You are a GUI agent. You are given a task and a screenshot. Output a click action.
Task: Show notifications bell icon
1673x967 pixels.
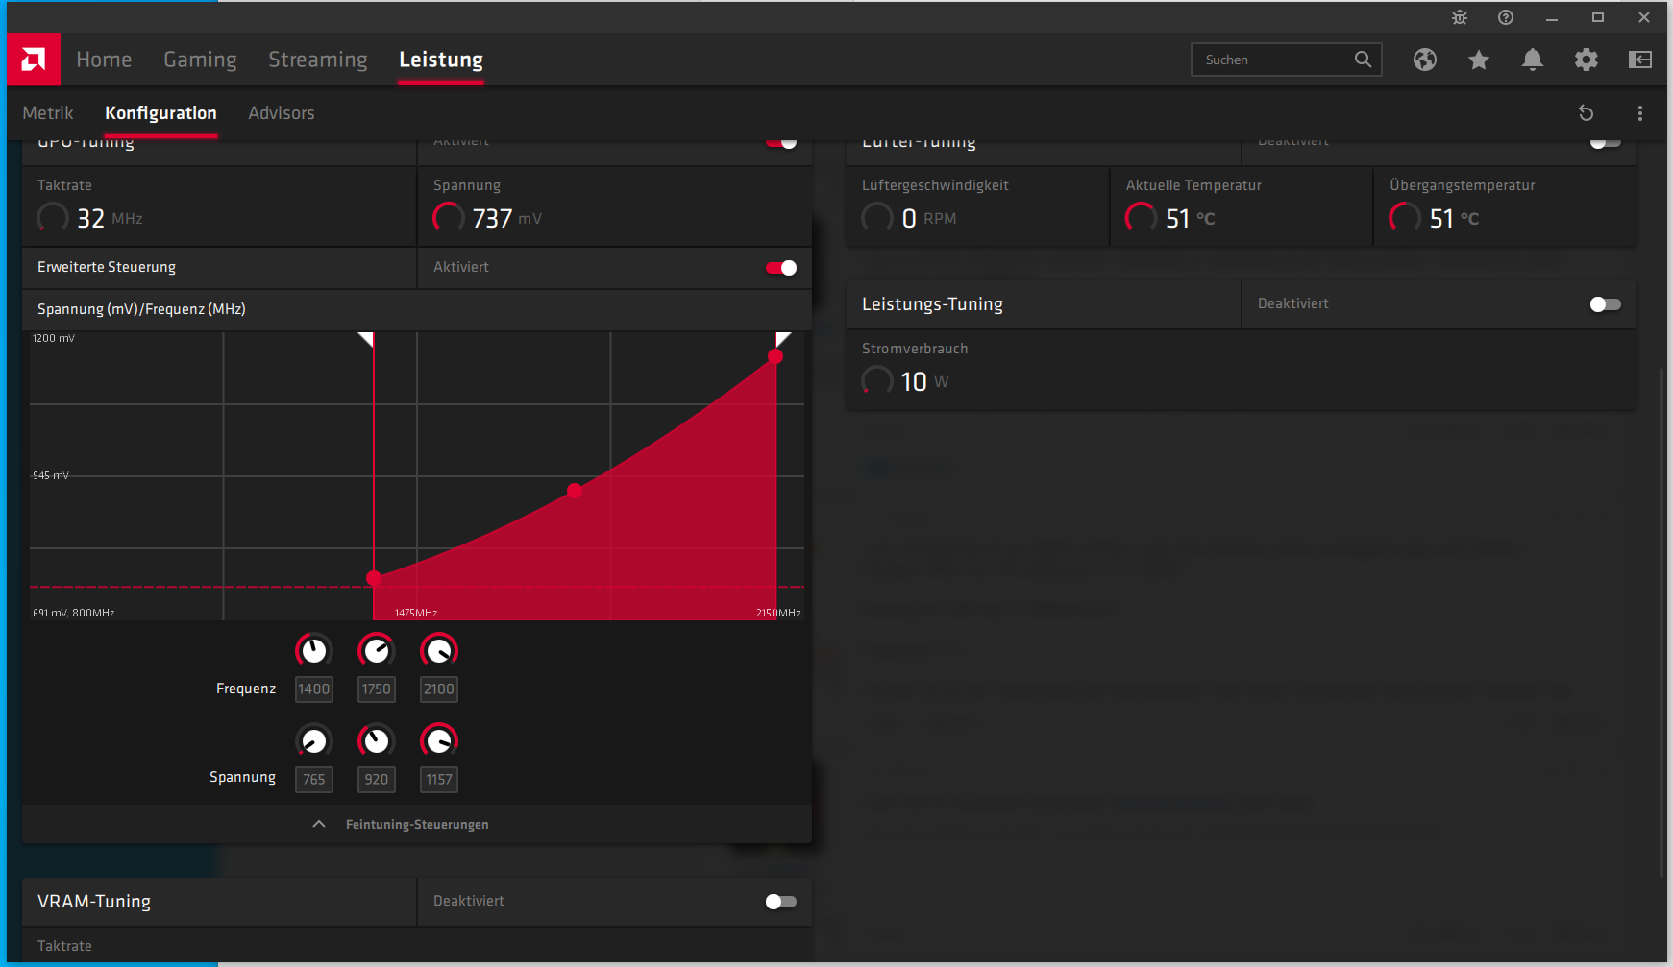1533,60
